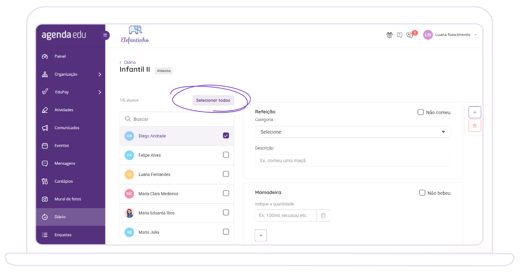This screenshot has height=273, width=521.
Task: Check Maria Eduarda Rios's checkbox
Action: 226,212
